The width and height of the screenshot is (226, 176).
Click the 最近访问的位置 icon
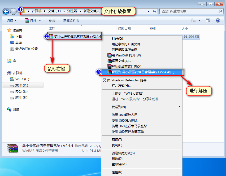(12, 49)
